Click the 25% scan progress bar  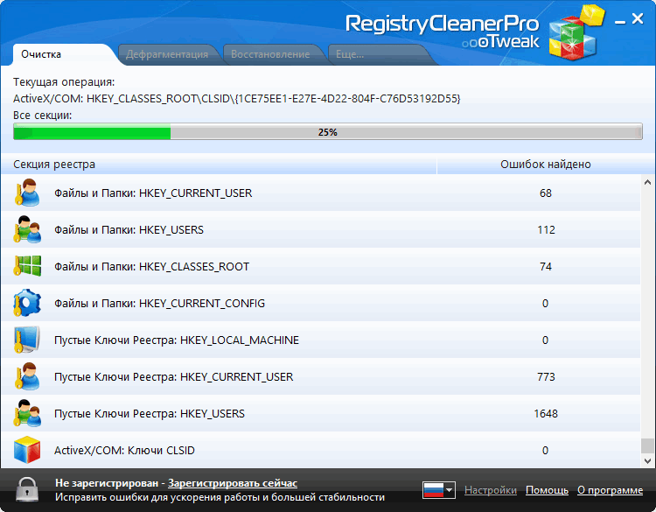[328, 132]
